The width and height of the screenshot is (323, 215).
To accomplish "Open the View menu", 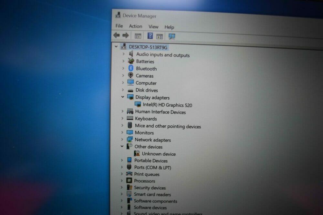I will click(153, 27).
